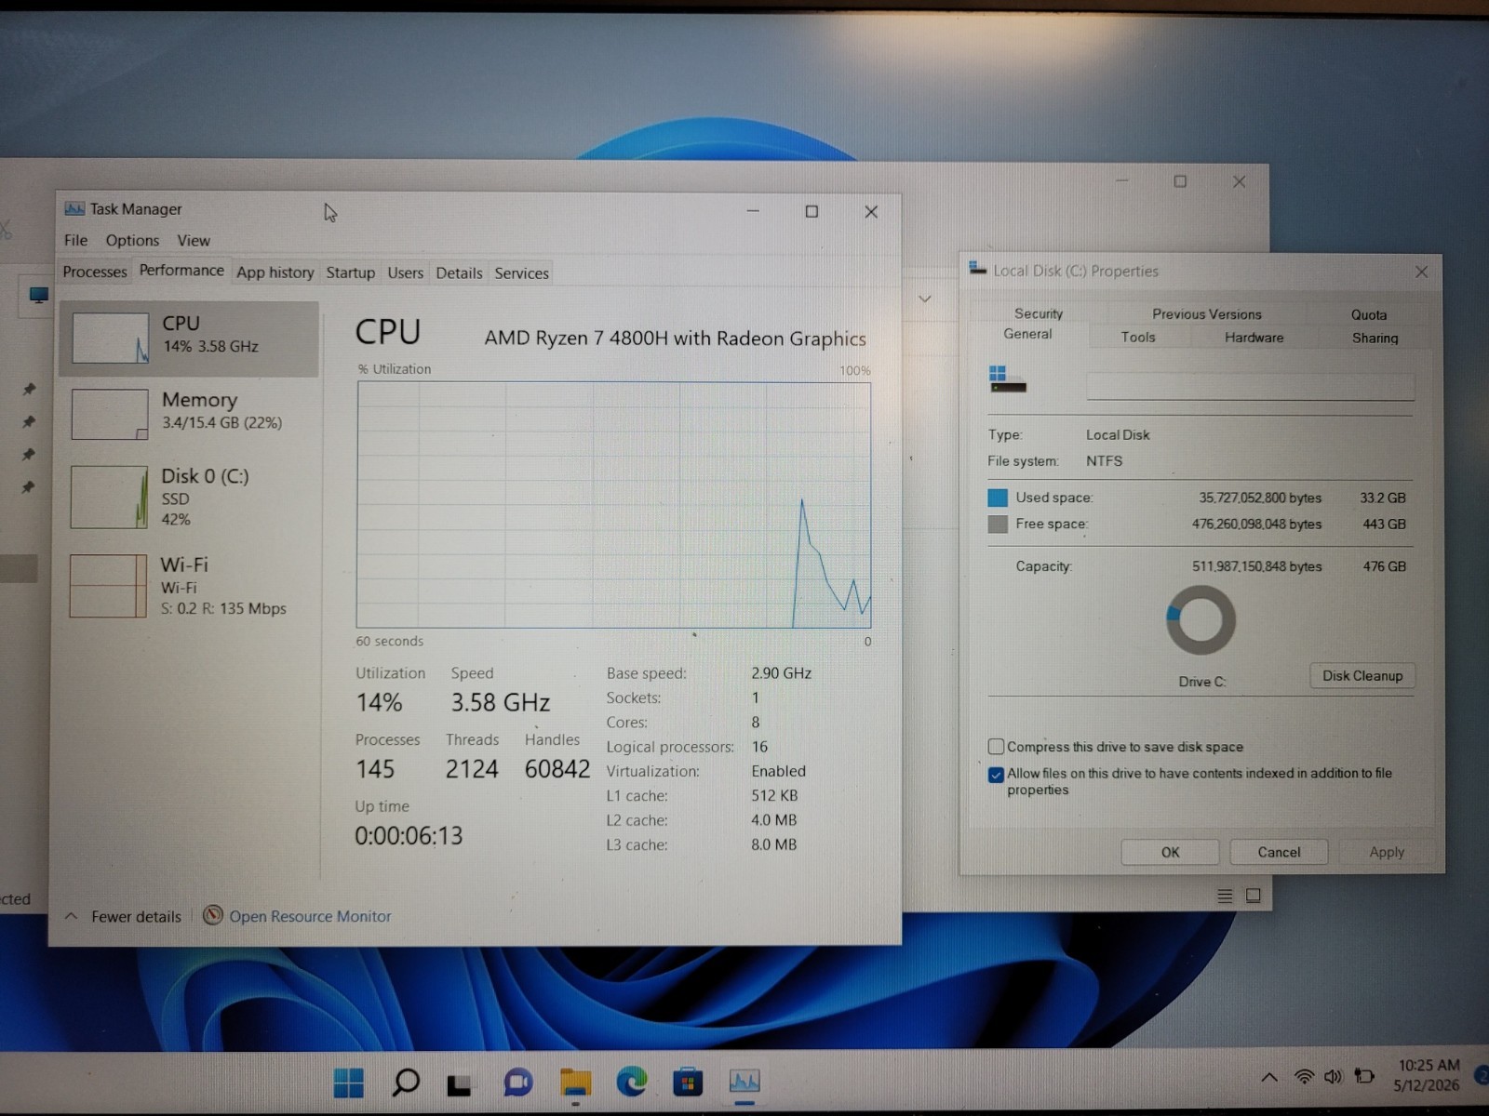Open File Explorer from the taskbar
Viewport: 1489px width, 1116px height.
pos(575,1083)
